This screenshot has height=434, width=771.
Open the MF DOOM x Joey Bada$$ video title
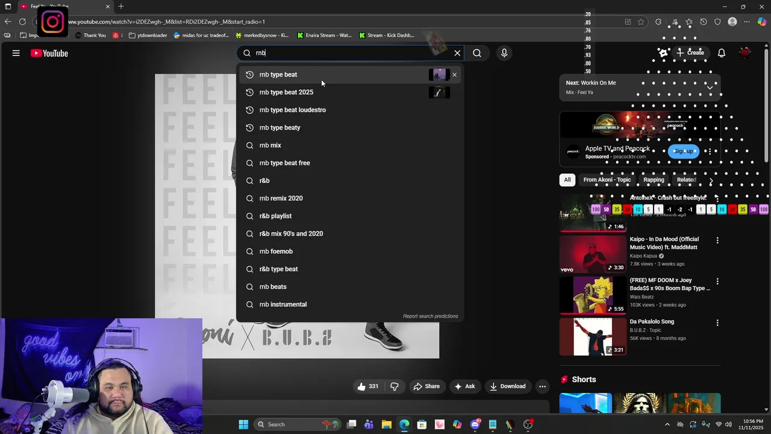pyautogui.click(x=670, y=285)
